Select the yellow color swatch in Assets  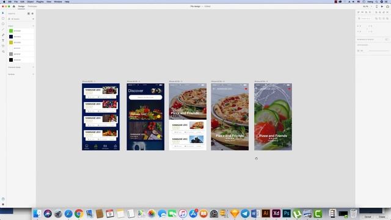(11, 42)
